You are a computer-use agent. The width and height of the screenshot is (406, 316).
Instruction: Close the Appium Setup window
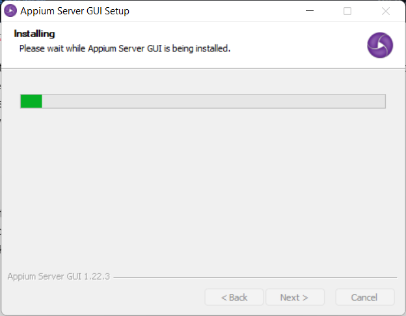pos(386,11)
